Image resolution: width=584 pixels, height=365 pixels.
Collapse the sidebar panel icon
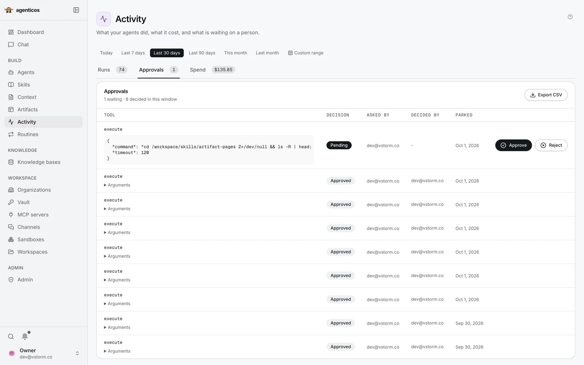(x=76, y=10)
